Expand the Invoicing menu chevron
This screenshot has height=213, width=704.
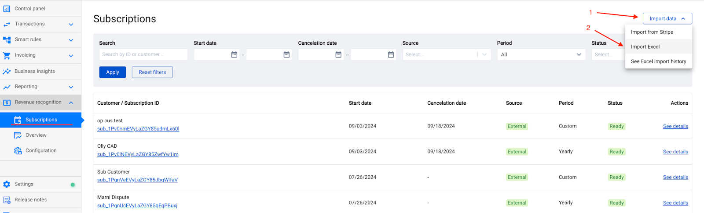pos(71,56)
